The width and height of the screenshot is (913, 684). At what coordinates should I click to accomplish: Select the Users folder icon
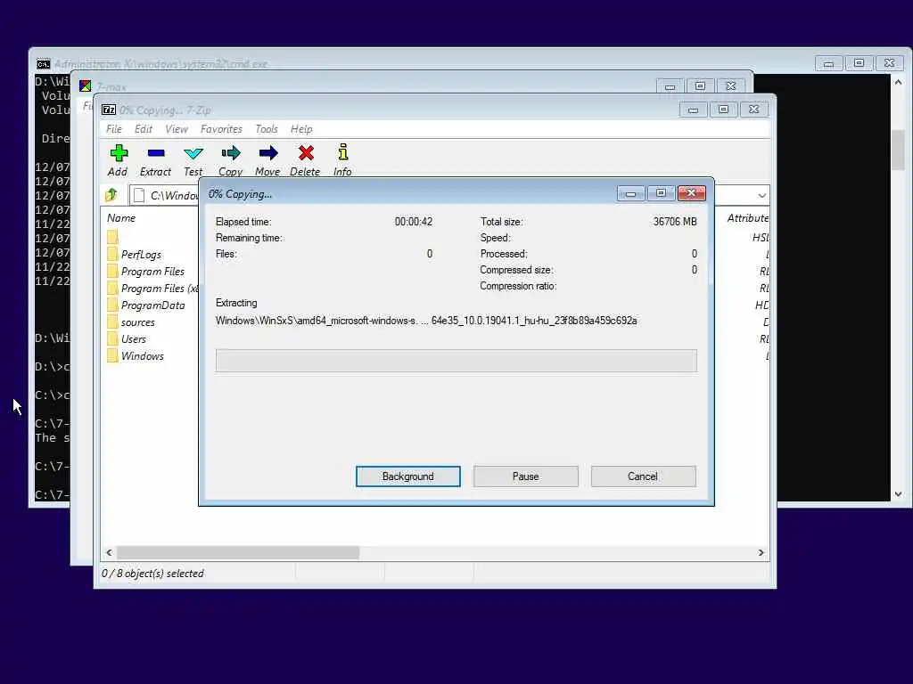pos(112,338)
